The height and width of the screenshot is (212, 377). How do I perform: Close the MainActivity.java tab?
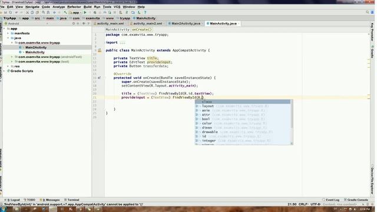(239, 24)
